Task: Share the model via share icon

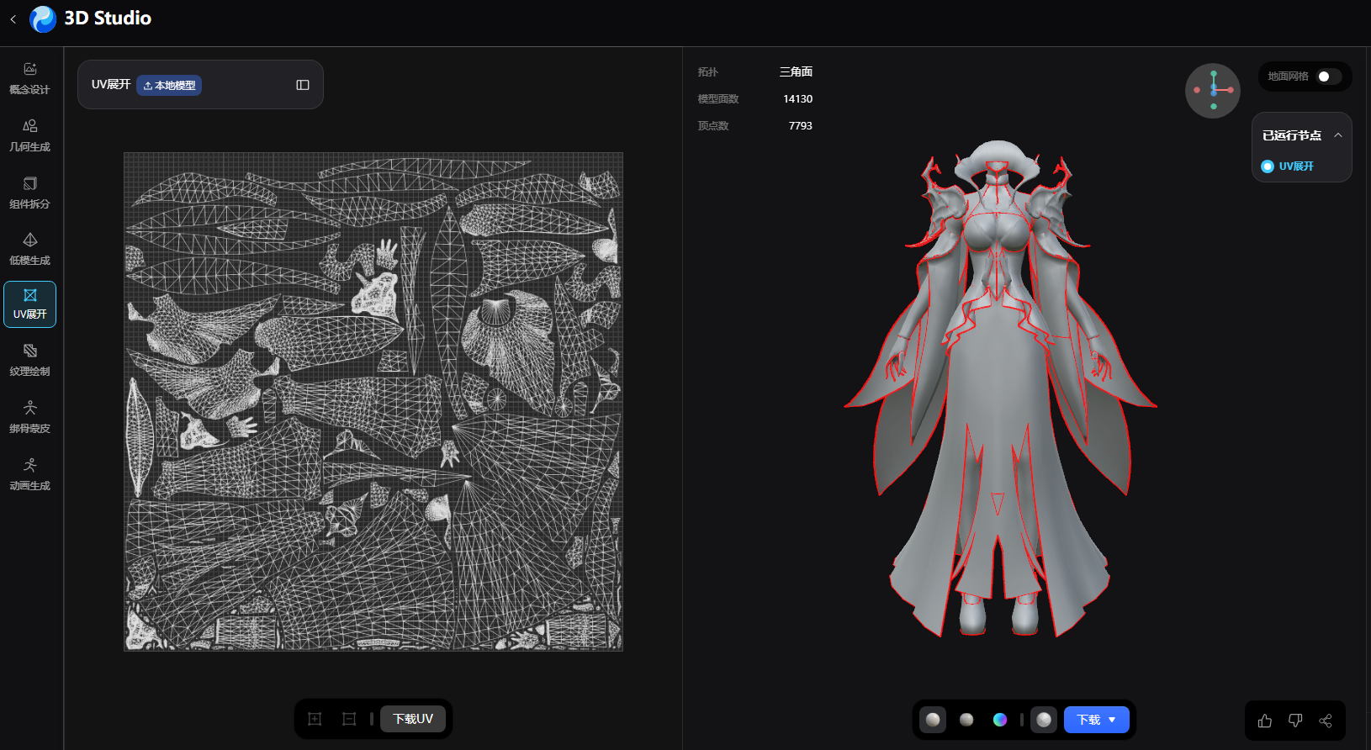Action: click(1326, 721)
